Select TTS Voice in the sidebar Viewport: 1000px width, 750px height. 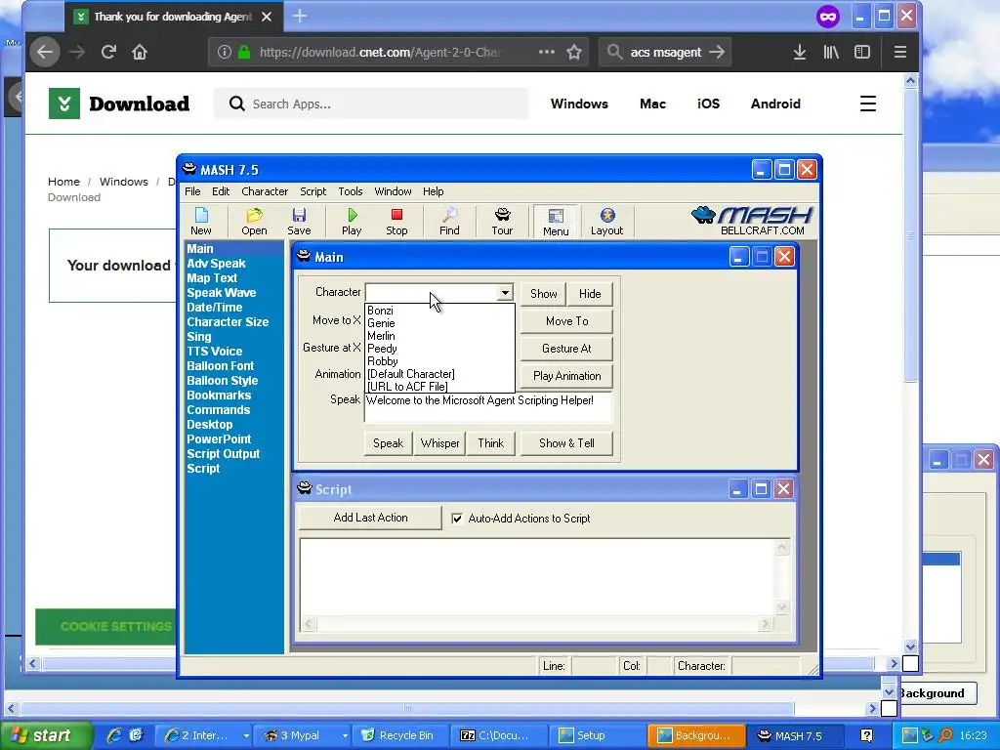click(x=214, y=352)
